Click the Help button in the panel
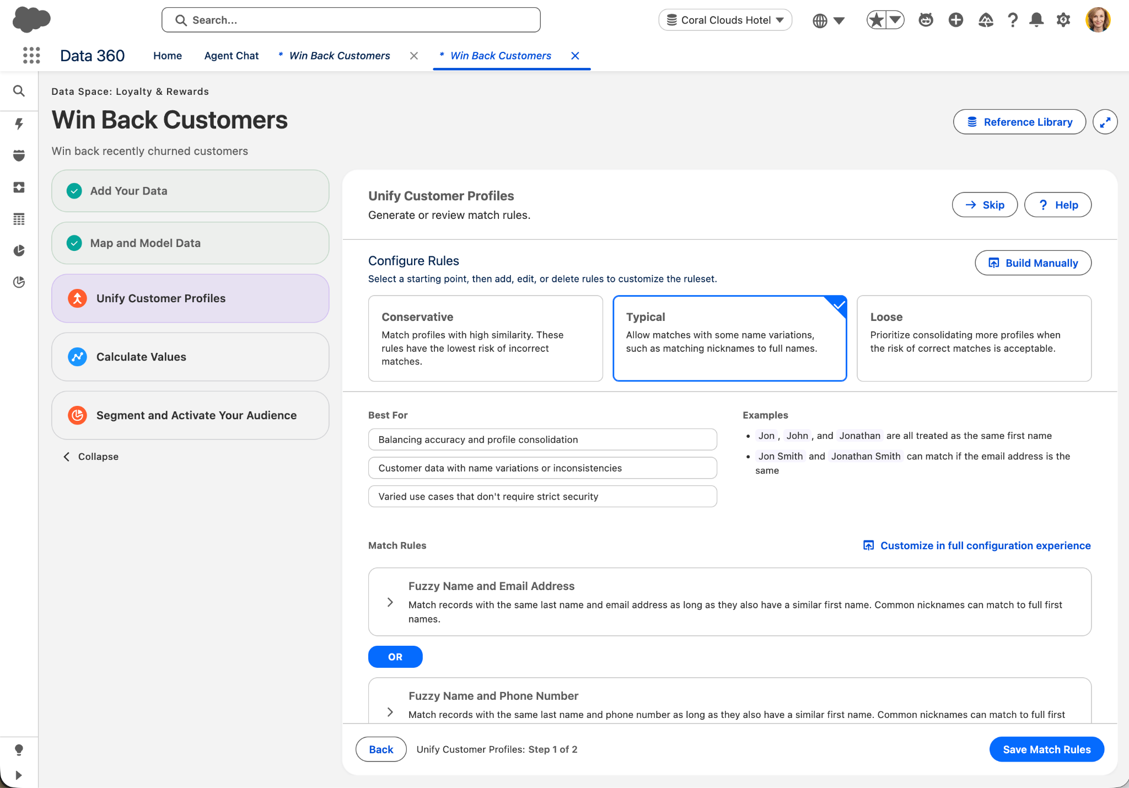This screenshot has width=1129, height=788. (1058, 205)
